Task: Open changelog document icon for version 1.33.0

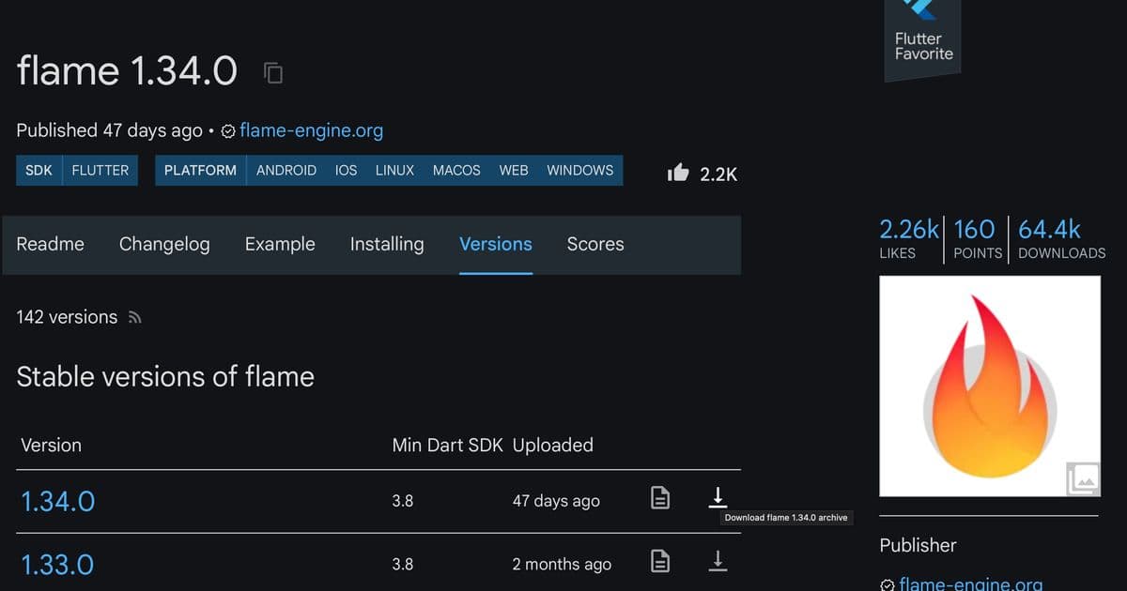Action: coord(659,561)
